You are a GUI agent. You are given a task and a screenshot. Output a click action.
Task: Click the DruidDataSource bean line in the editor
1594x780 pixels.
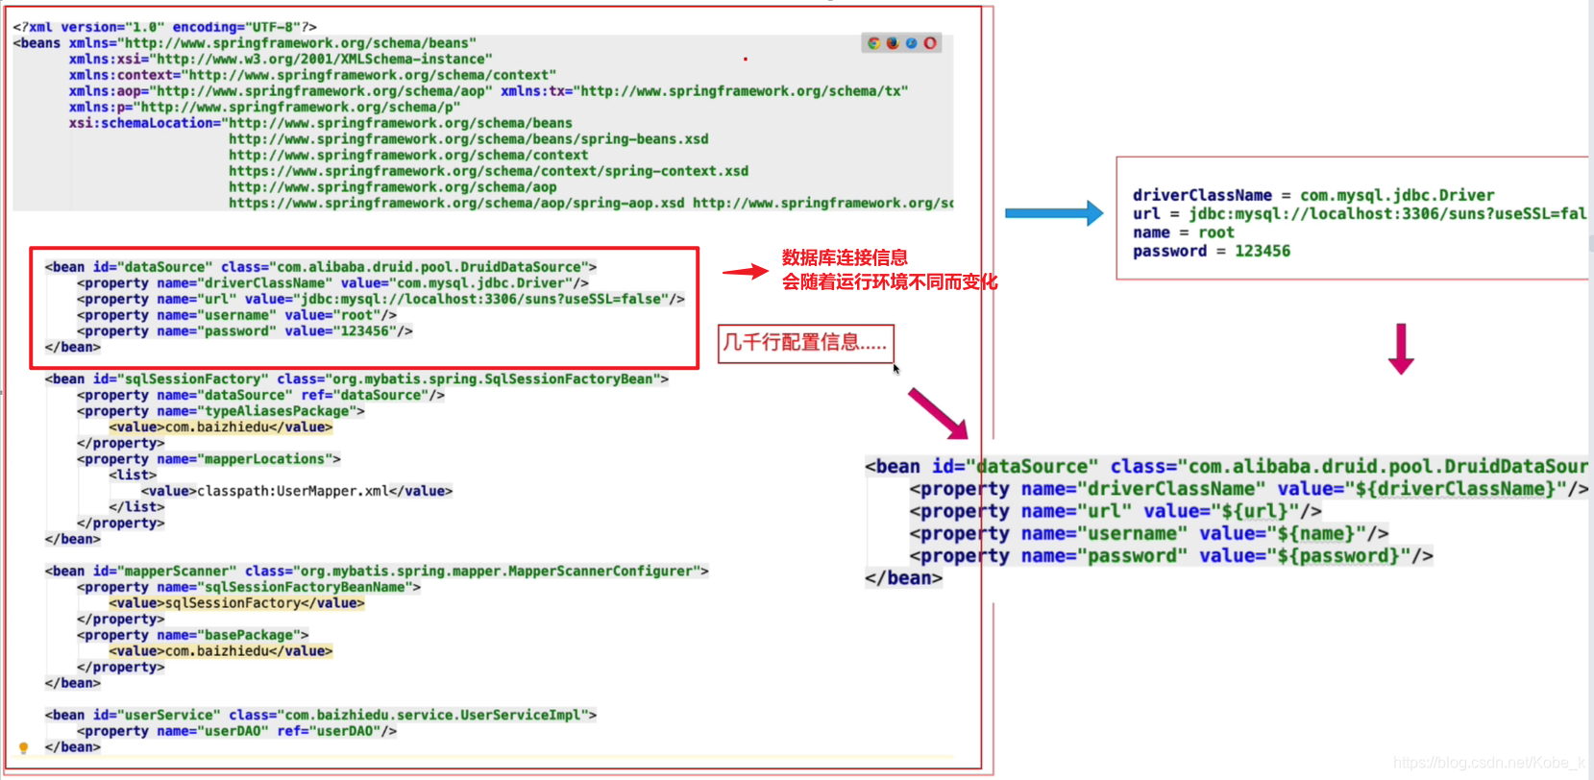[x=321, y=267]
